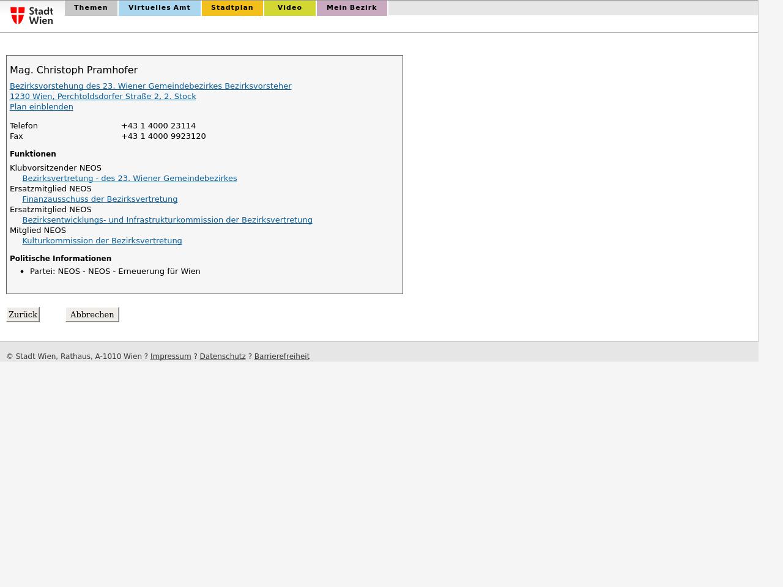Click the fax number +43 1 4000 9923120

pos(163,136)
